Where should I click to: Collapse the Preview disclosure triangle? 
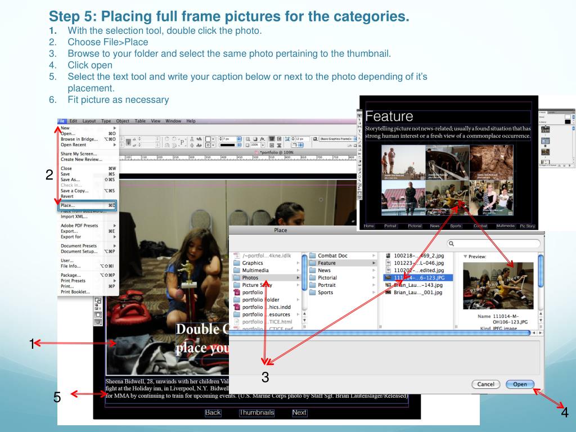click(465, 256)
